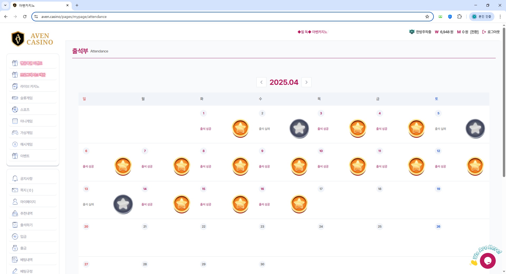Open 라이브 카지노 from the sidebar

[x=30, y=86]
